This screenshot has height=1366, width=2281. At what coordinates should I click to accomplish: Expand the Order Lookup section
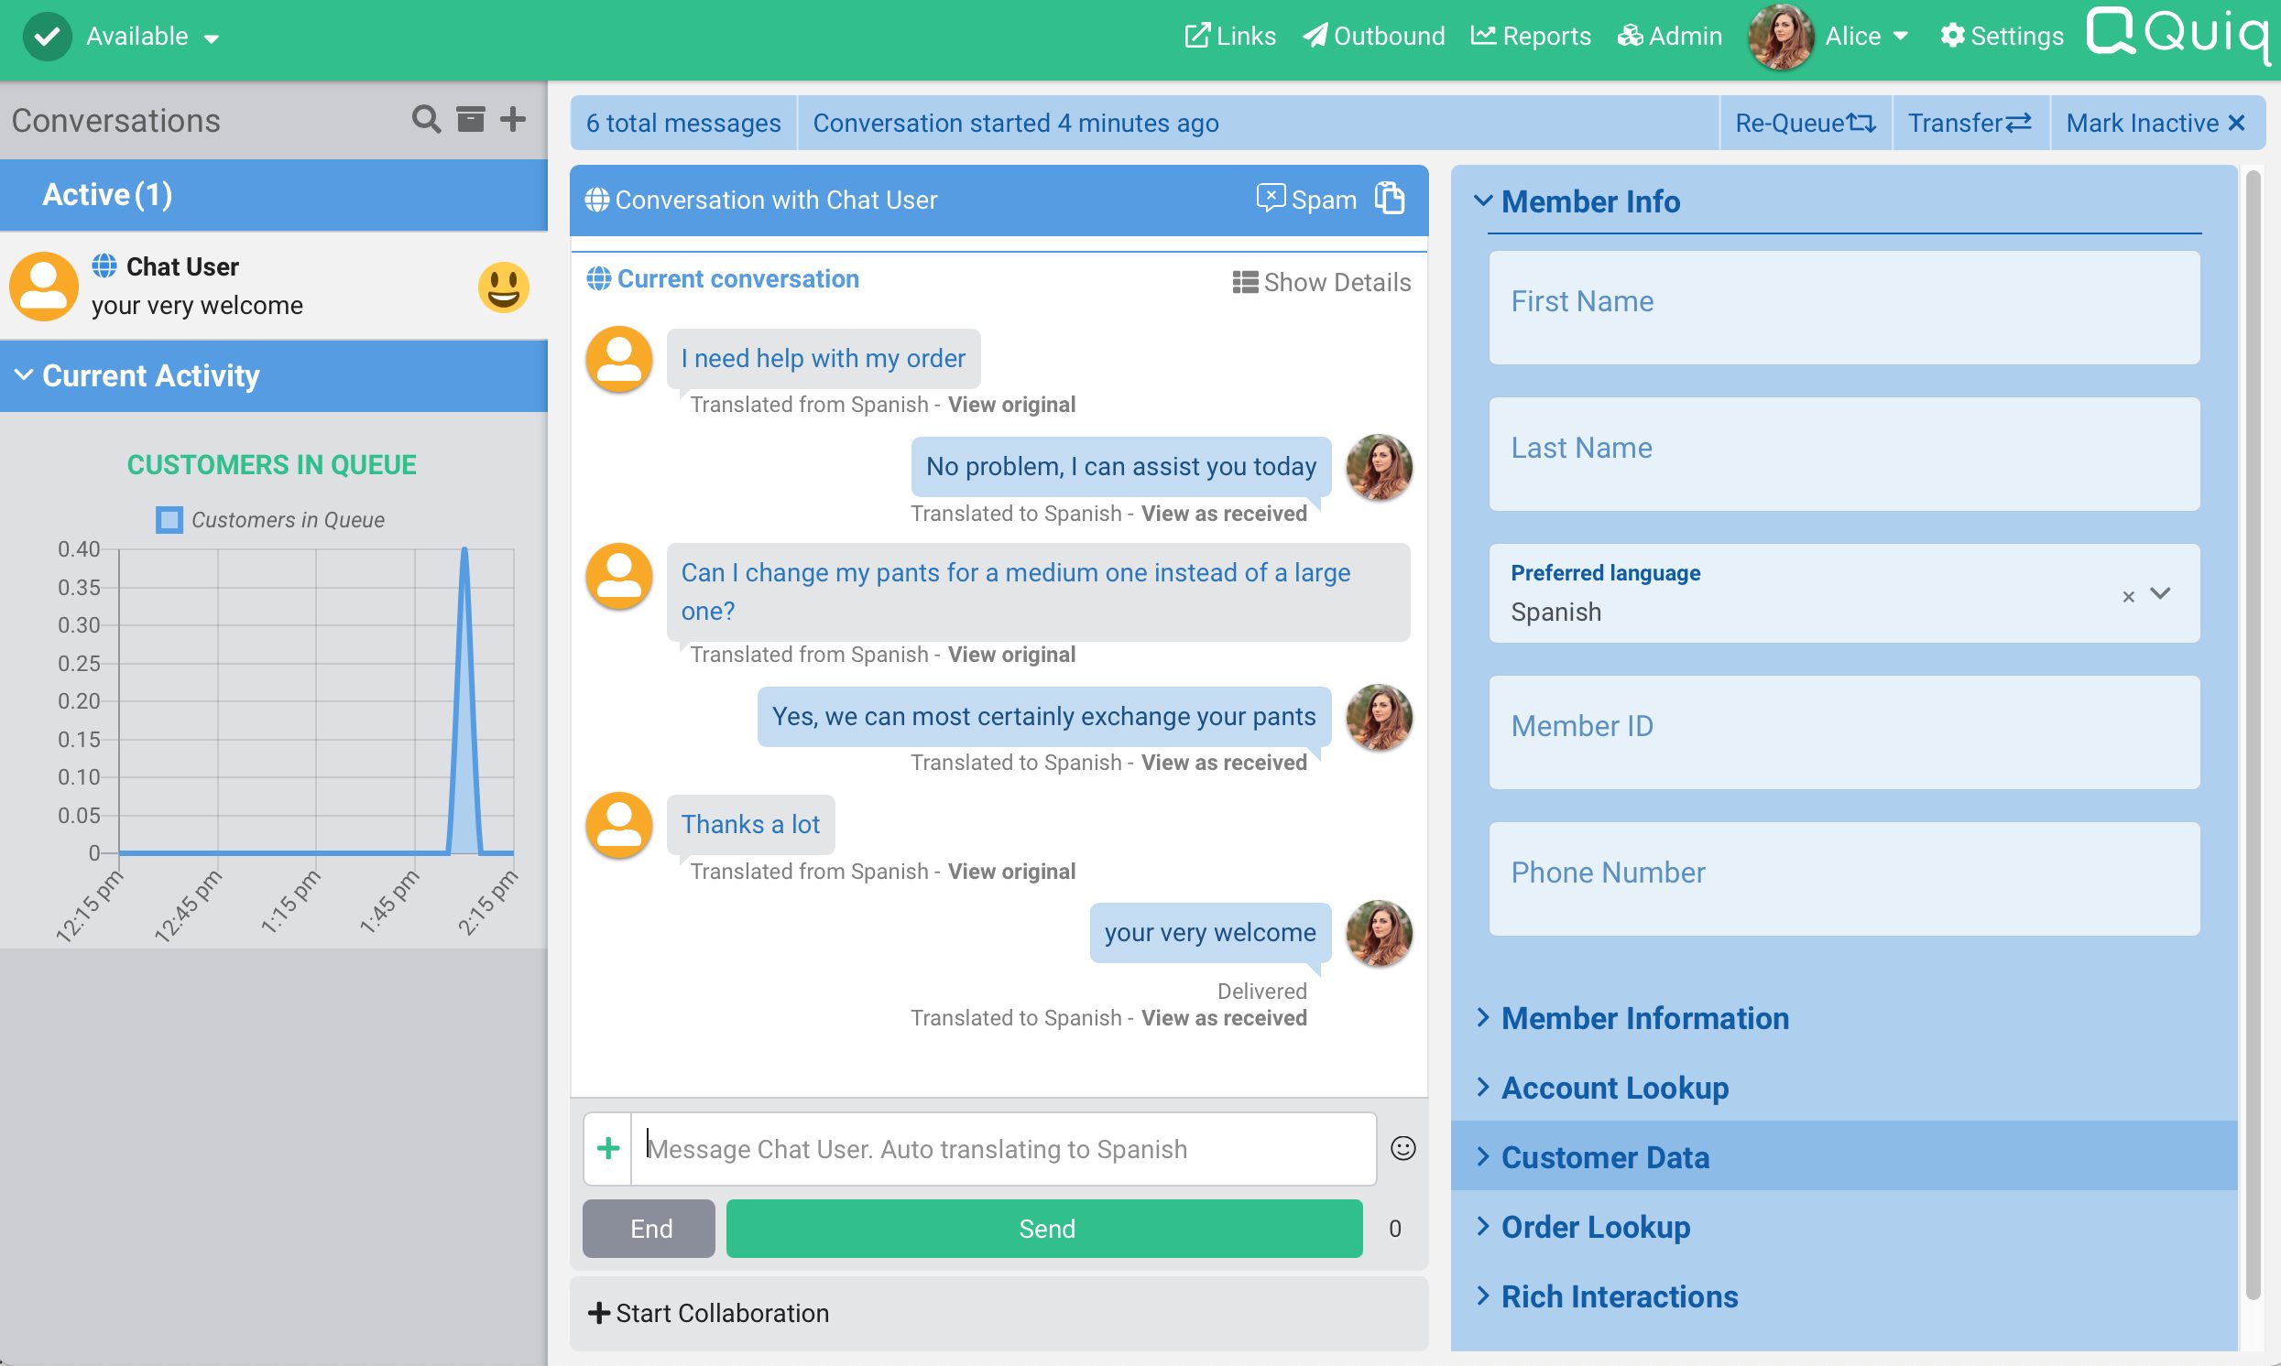[1595, 1227]
